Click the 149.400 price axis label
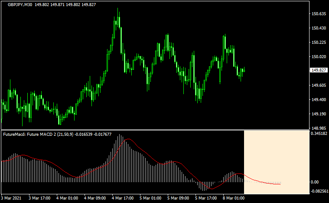The image size is (329, 203). click(319, 100)
